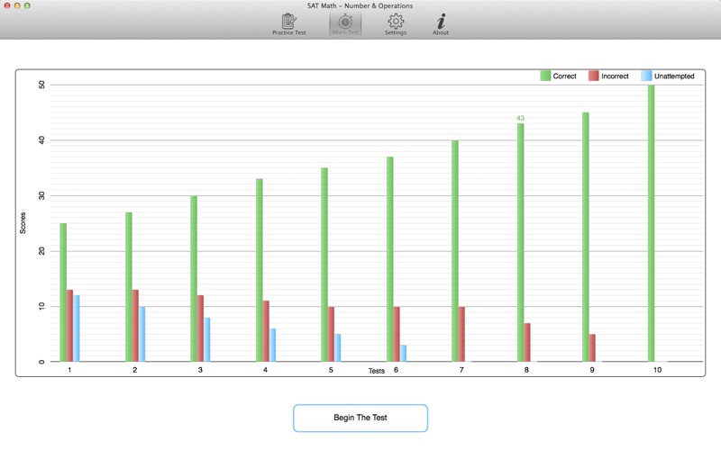Select the blue Unattempted bar for test 3
Image resolution: width=721 pixels, height=450 pixels.
pyautogui.click(x=207, y=339)
